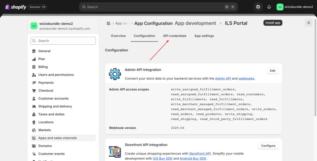Open the Locations settings label

[x=46, y=122]
